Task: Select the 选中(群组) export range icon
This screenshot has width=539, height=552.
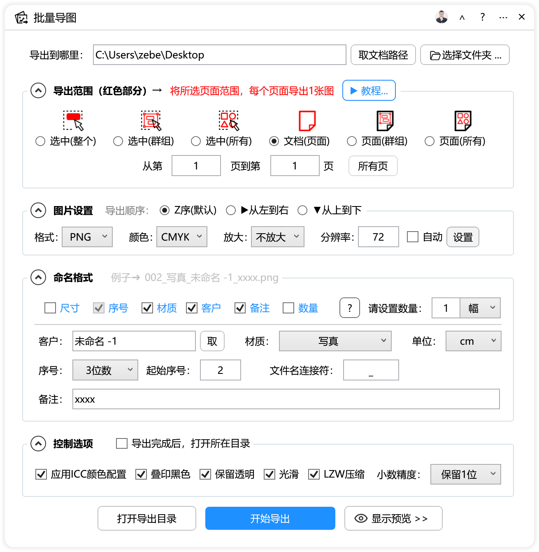Action: (x=150, y=121)
